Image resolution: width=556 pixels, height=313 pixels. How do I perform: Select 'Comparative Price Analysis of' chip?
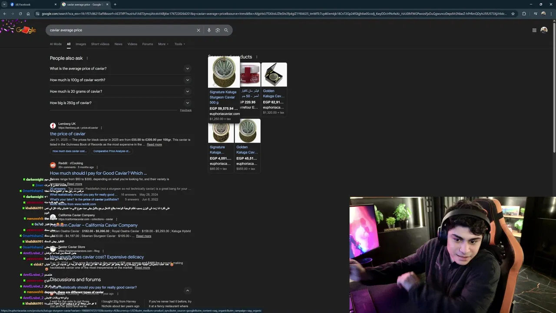point(112,151)
